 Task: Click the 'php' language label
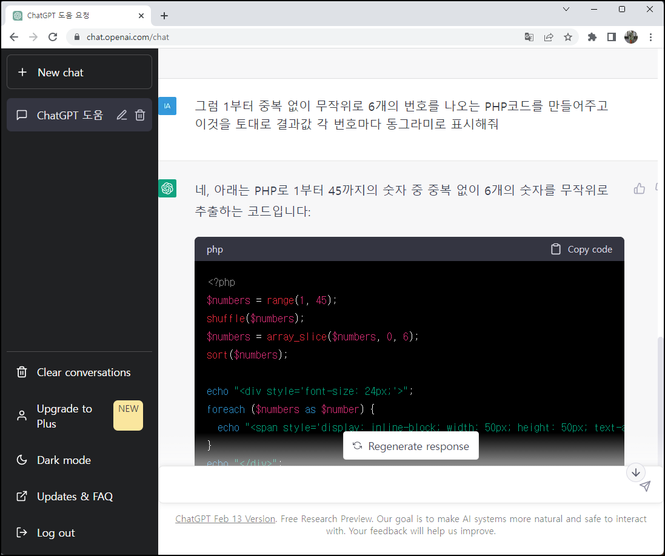click(215, 249)
